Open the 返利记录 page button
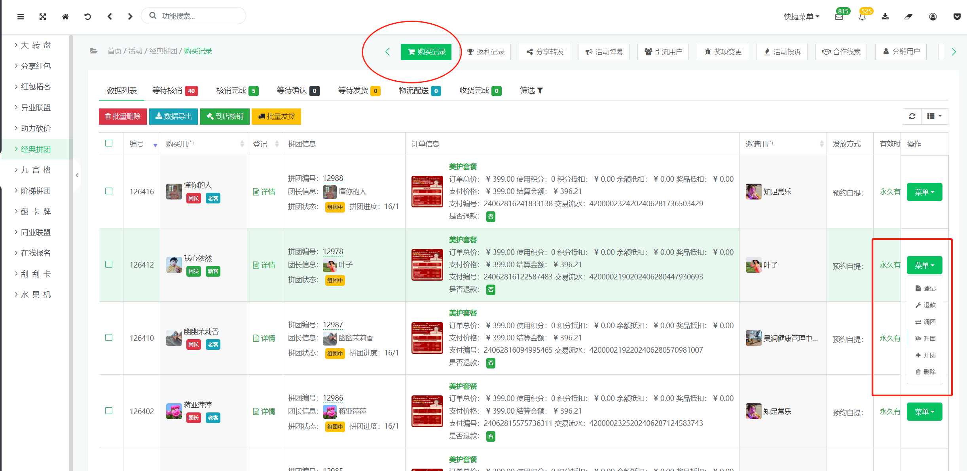 tap(486, 52)
